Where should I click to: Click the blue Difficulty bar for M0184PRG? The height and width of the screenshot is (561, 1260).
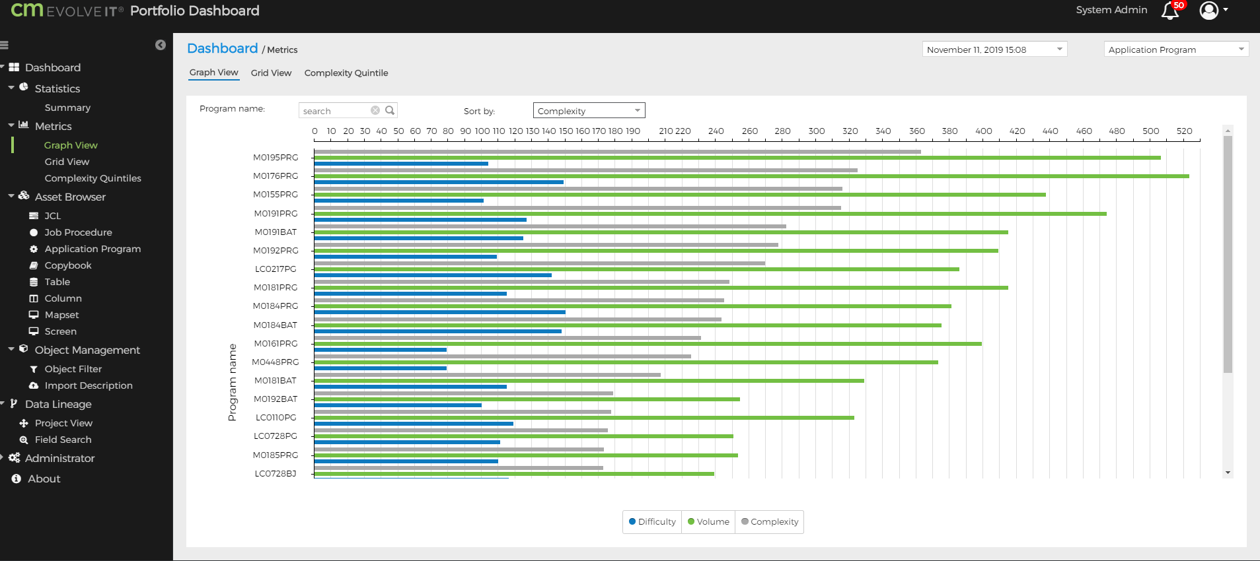click(x=439, y=312)
